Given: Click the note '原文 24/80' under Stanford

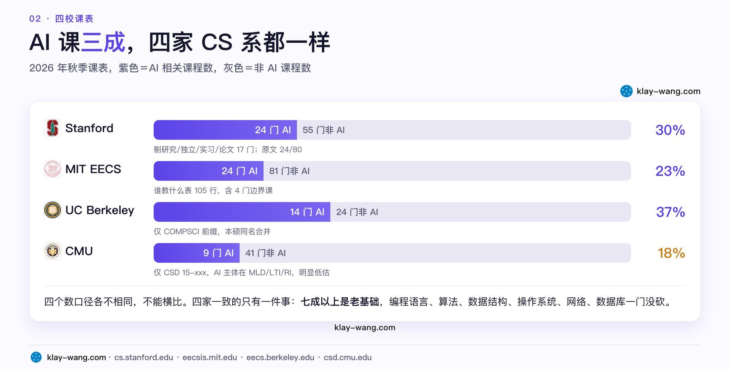Looking at the screenshot, I should pos(282,150).
